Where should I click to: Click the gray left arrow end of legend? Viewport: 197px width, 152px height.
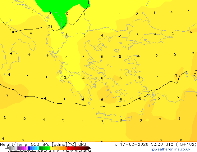[x=7, y=148]
